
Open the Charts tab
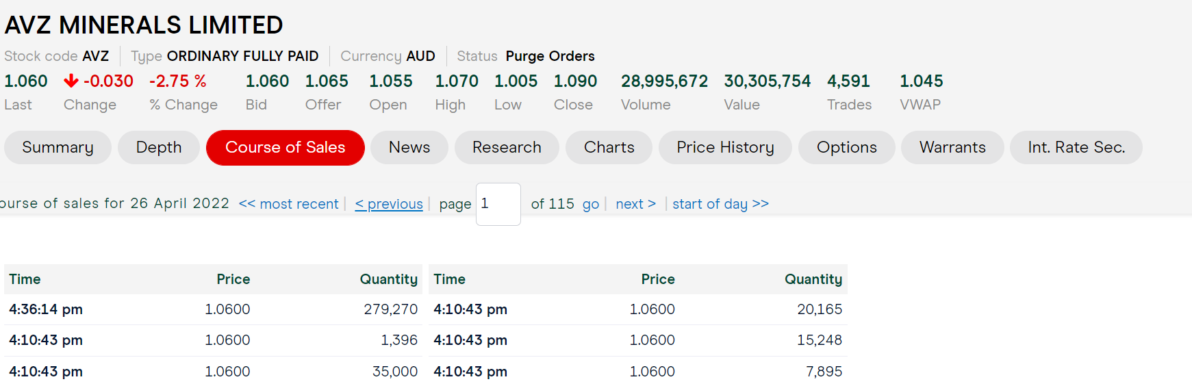point(609,147)
